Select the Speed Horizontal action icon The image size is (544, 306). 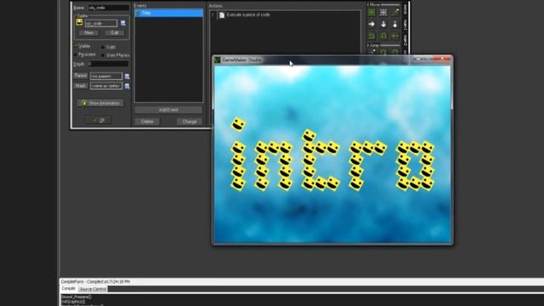[x=371, y=25]
